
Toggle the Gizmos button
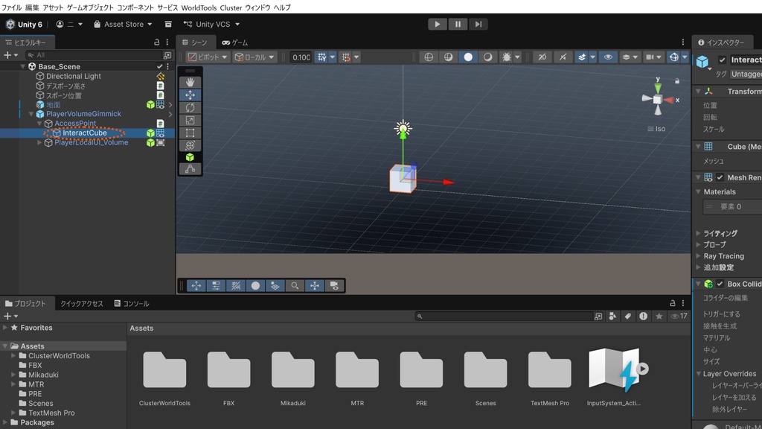[x=674, y=57]
